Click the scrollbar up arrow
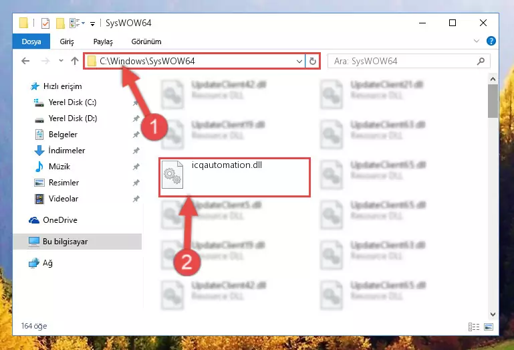 click(x=493, y=79)
